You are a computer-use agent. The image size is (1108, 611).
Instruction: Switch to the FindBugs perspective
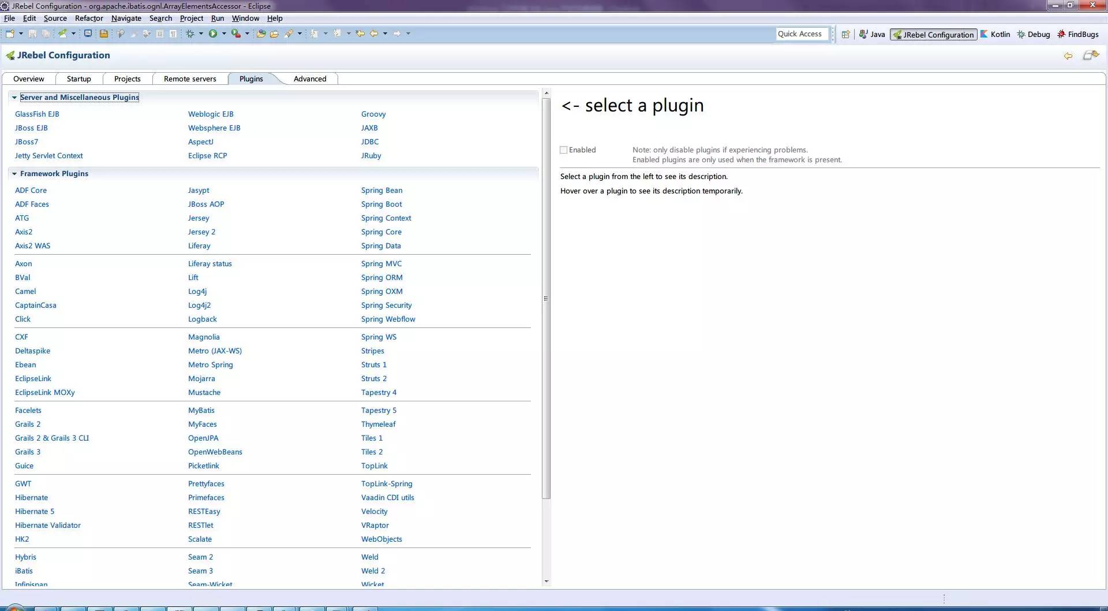pos(1077,34)
